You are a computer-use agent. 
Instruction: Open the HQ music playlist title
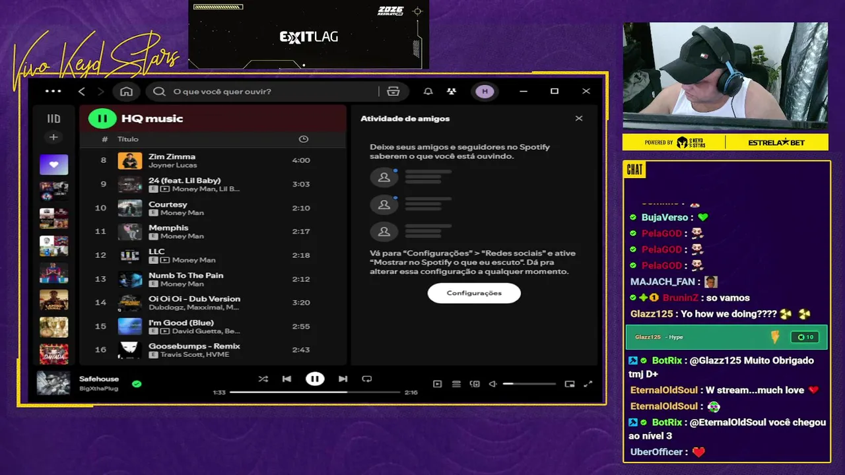[x=152, y=119]
